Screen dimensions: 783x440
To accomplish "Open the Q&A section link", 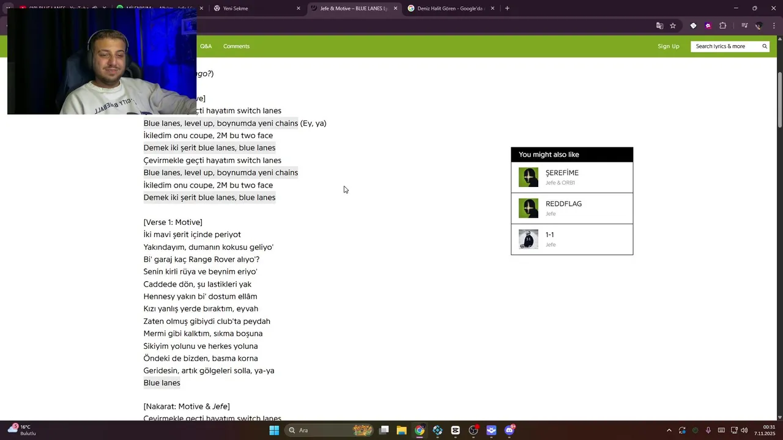I will click(x=206, y=46).
